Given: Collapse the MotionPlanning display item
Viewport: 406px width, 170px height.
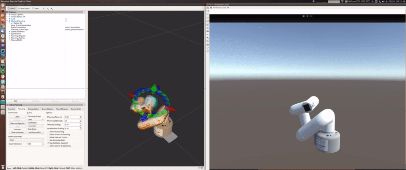Looking at the screenshot, I should pyautogui.click(x=7, y=21).
